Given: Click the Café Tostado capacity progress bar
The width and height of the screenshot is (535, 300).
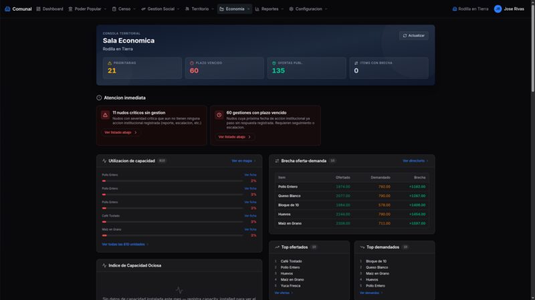Looking at the screenshot, I should [x=173, y=222].
